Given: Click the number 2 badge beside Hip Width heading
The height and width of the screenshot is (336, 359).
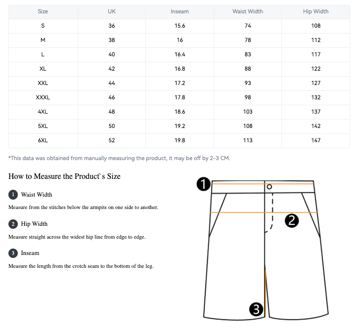Looking at the screenshot, I should point(13,224).
